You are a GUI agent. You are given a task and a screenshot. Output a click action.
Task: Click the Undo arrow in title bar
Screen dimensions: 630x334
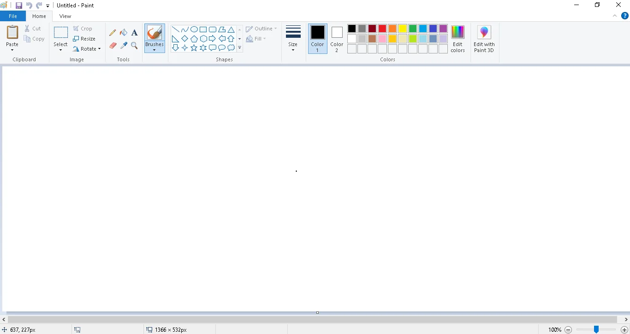pos(29,6)
